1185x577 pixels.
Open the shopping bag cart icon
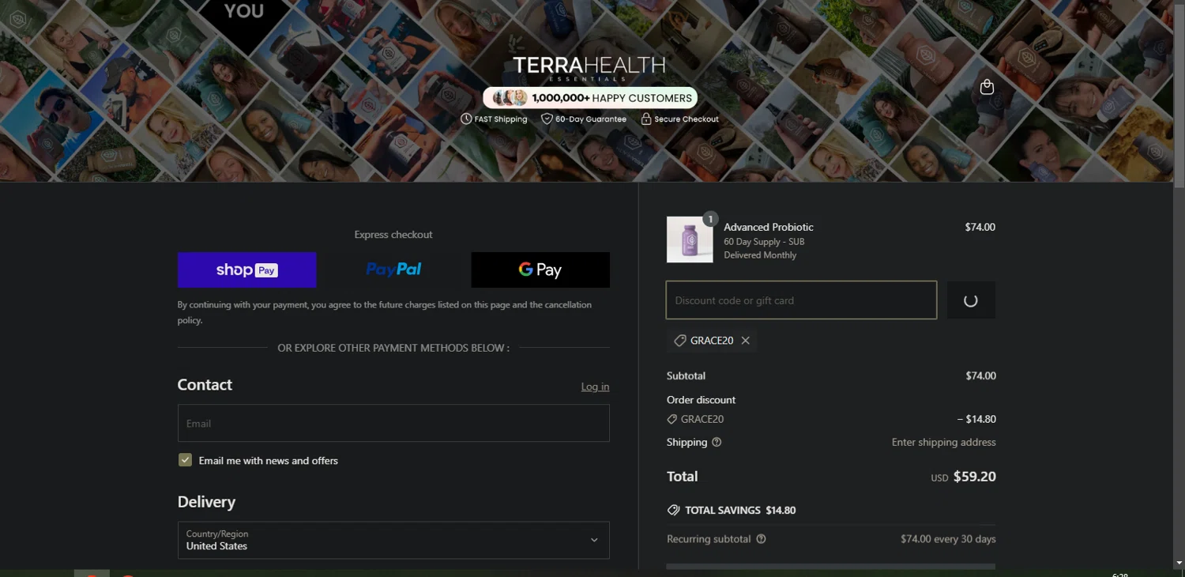[987, 87]
